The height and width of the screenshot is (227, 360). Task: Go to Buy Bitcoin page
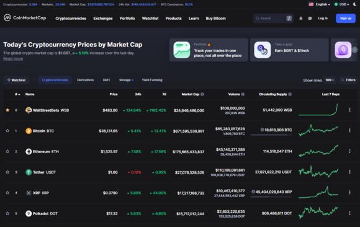click(215, 19)
